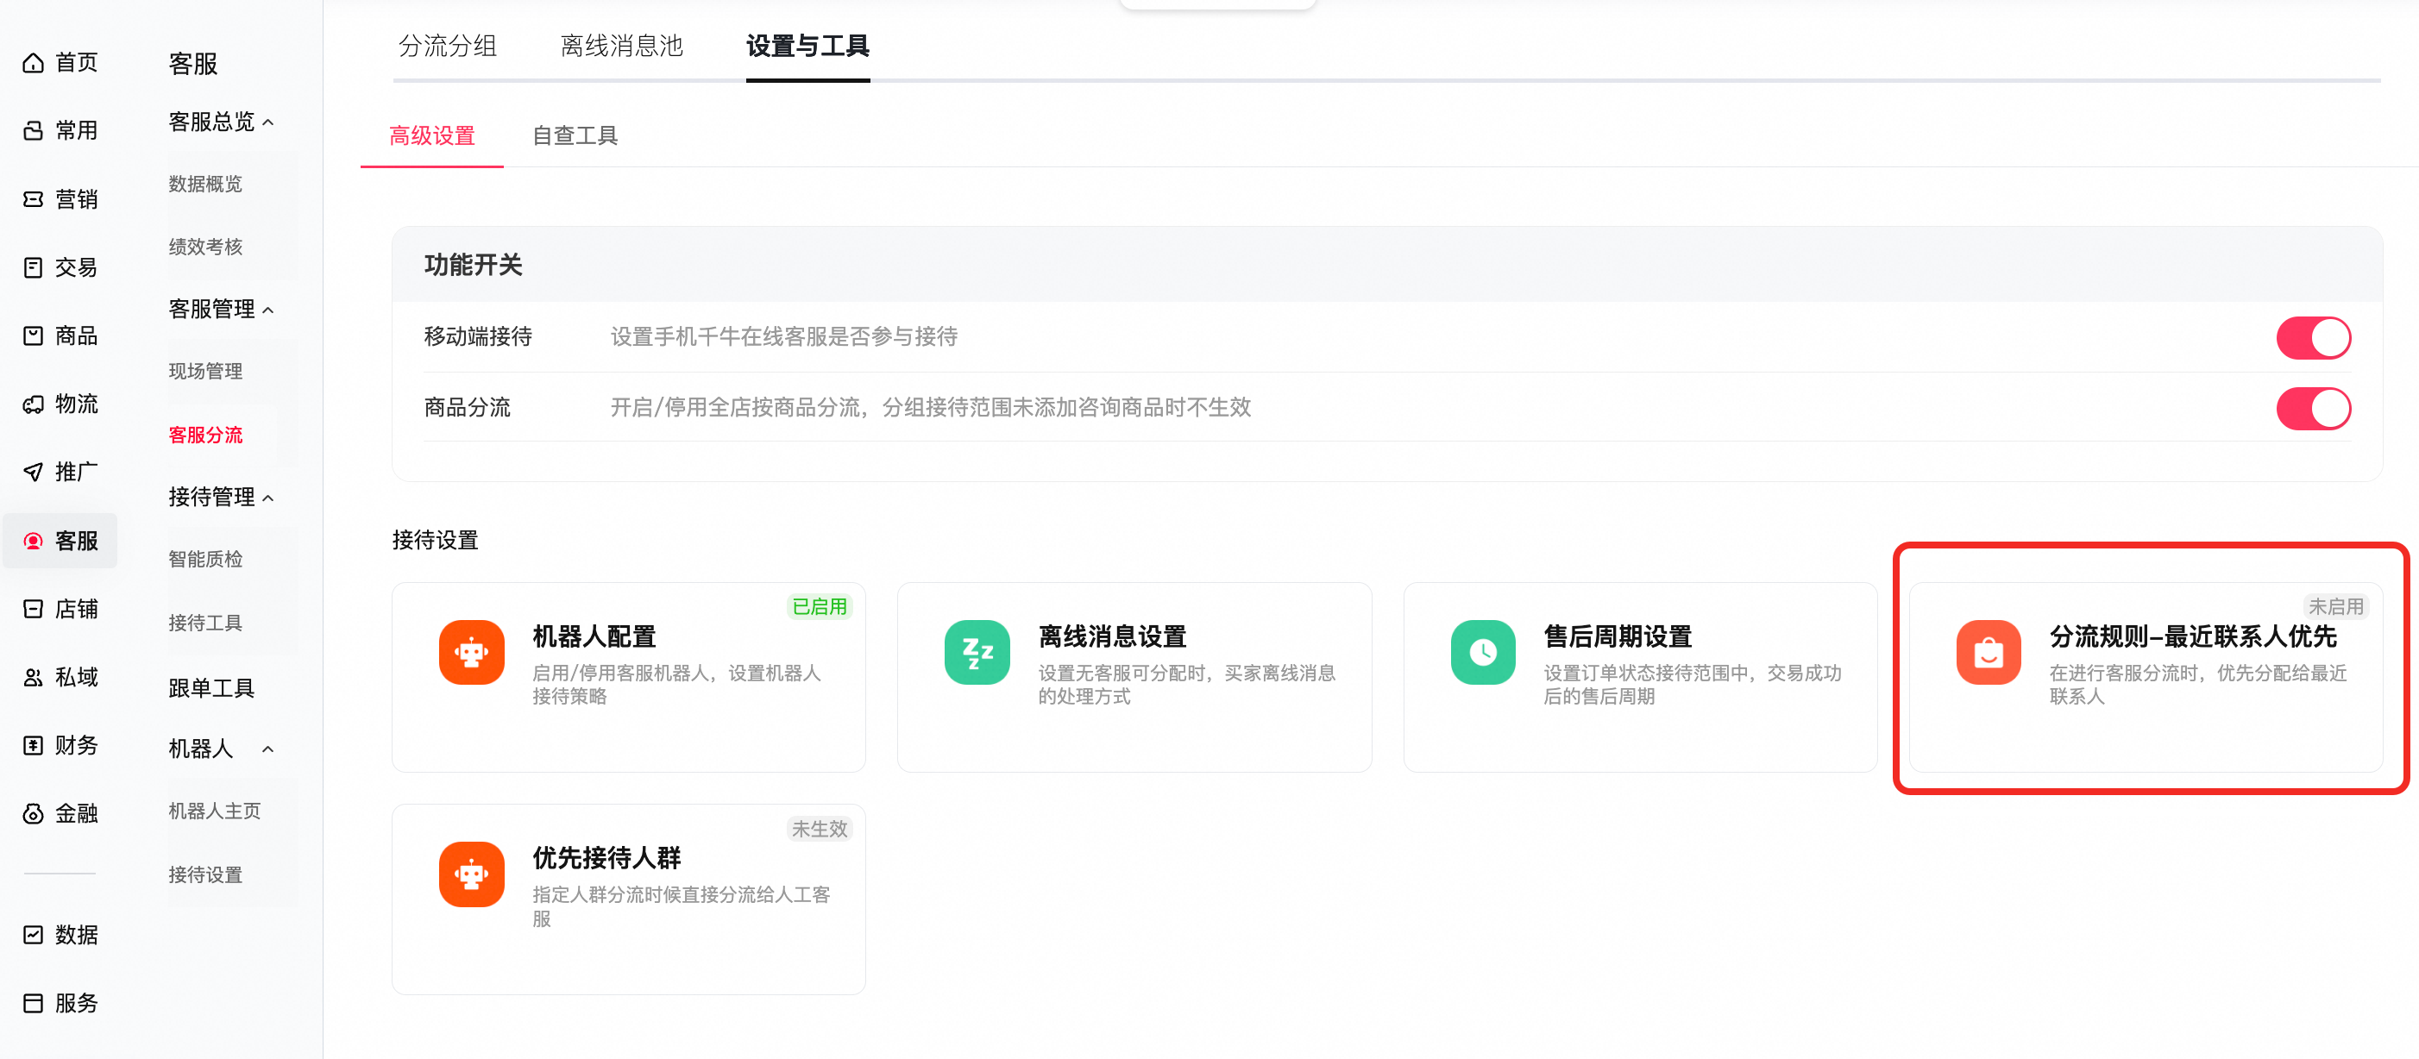
Task: Click the 物流 truck icon
Action: click(x=33, y=404)
